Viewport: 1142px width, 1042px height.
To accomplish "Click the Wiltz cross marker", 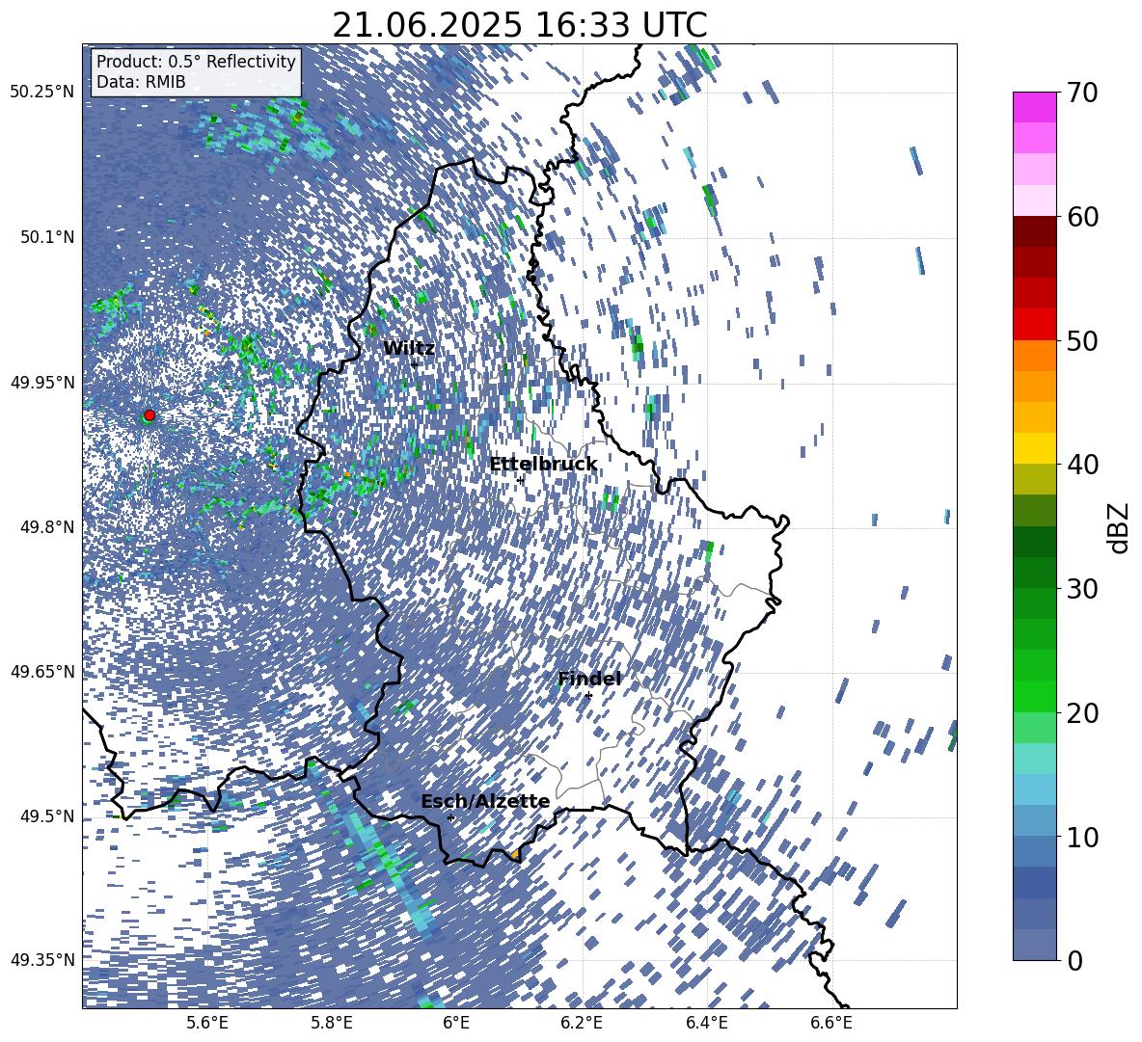I will 415,363.
